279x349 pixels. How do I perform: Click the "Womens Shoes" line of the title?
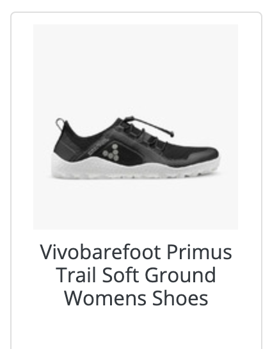(x=136, y=298)
